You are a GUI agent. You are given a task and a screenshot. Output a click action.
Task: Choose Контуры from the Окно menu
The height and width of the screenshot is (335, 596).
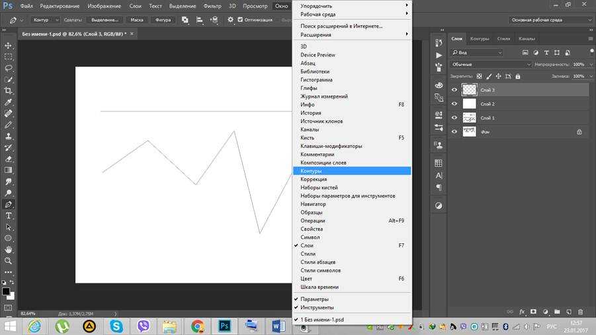(351, 171)
